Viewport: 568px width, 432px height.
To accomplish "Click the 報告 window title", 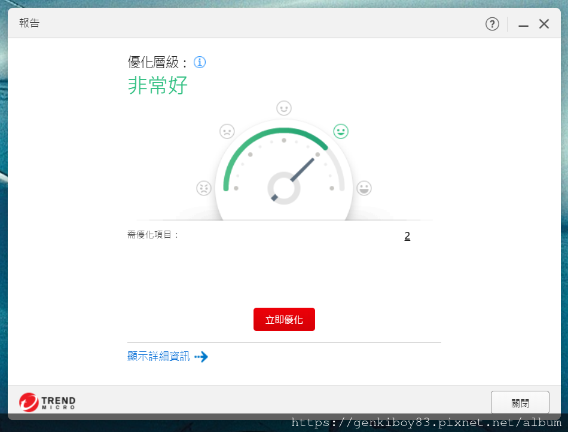I will (x=29, y=23).
